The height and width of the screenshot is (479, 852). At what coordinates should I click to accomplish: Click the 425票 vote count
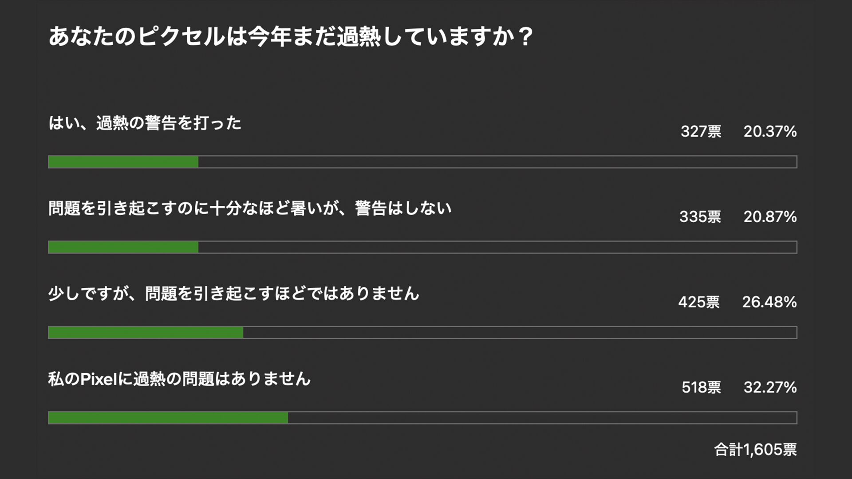pos(699,302)
